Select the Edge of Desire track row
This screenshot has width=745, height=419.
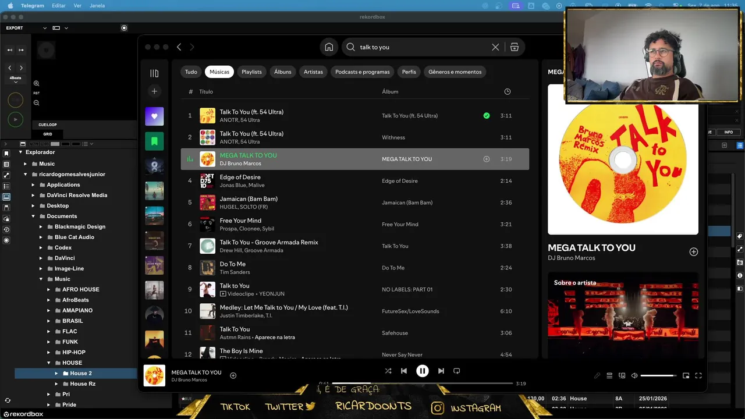coord(355,181)
